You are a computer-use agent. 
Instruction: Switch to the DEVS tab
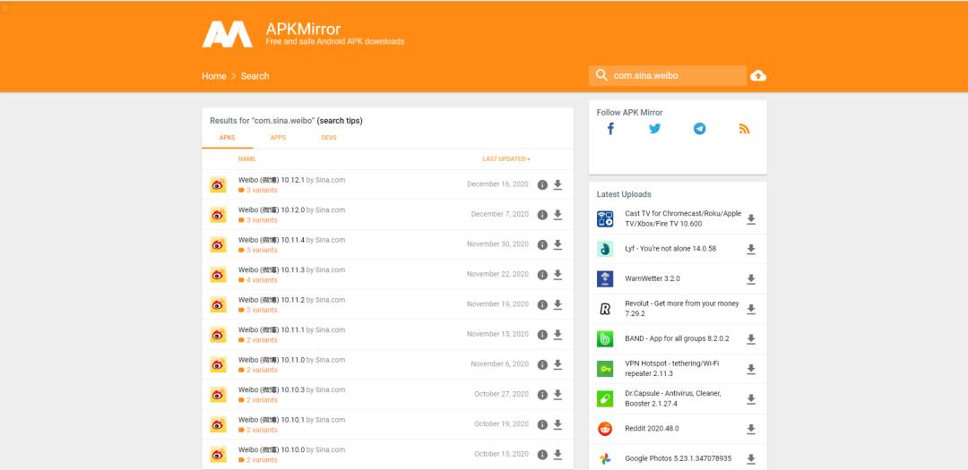[329, 138]
